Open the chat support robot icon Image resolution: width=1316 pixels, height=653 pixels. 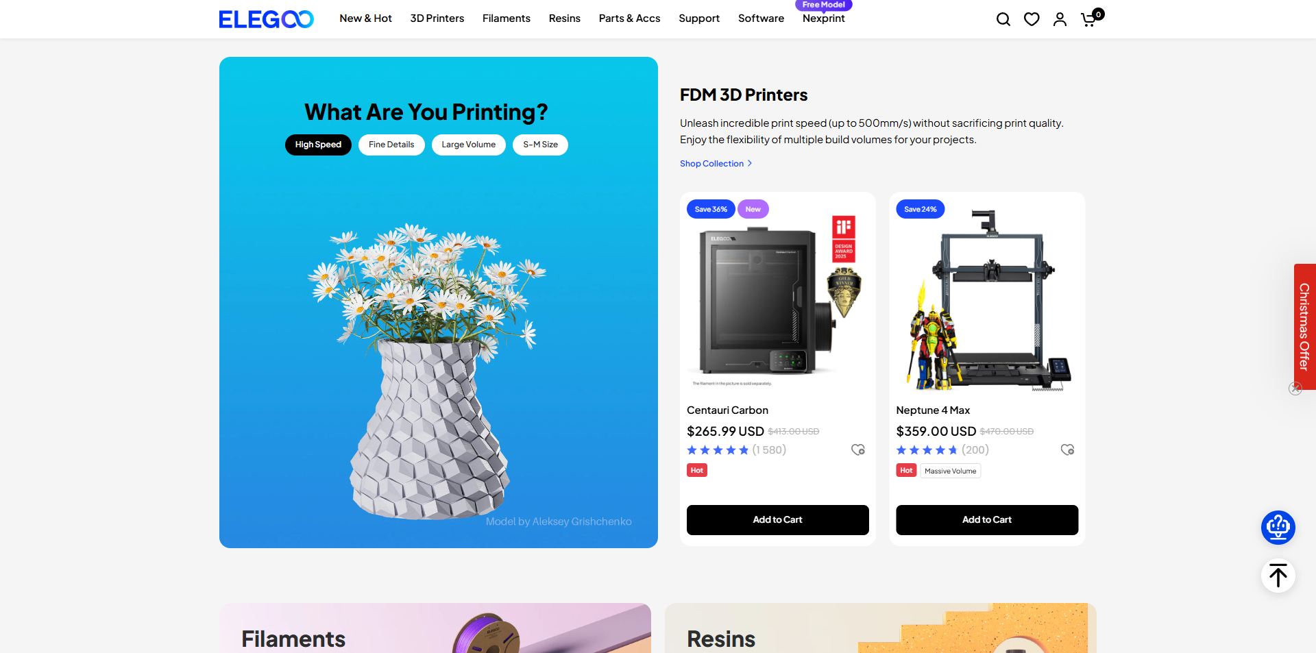click(x=1278, y=528)
